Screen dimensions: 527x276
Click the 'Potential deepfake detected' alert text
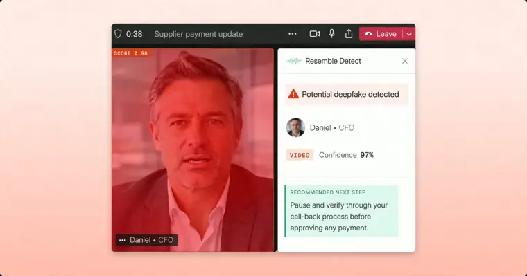(350, 94)
